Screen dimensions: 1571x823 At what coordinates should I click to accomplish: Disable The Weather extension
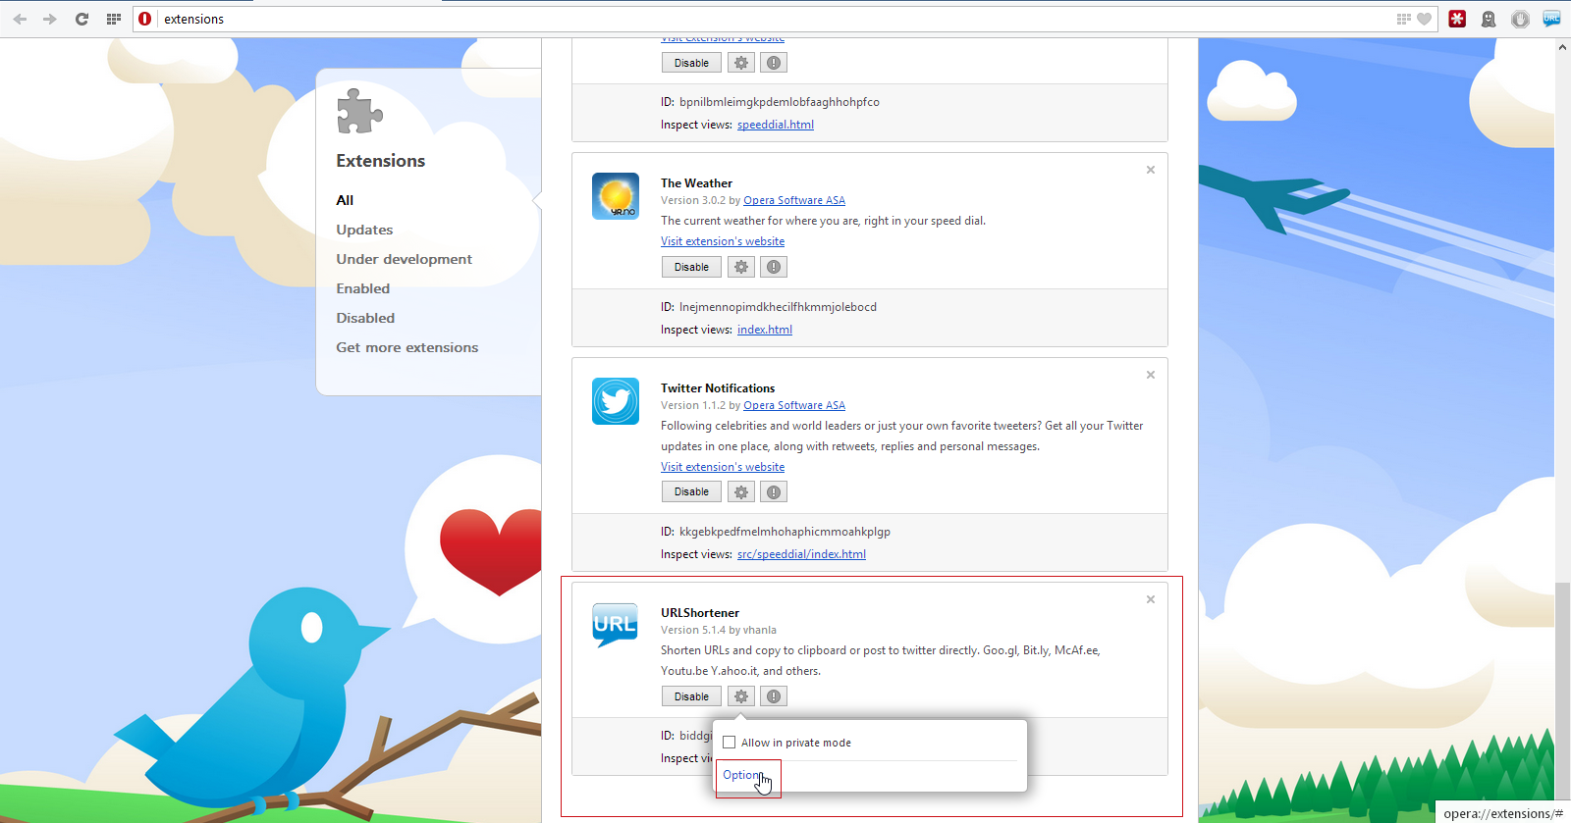pyautogui.click(x=691, y=267)
